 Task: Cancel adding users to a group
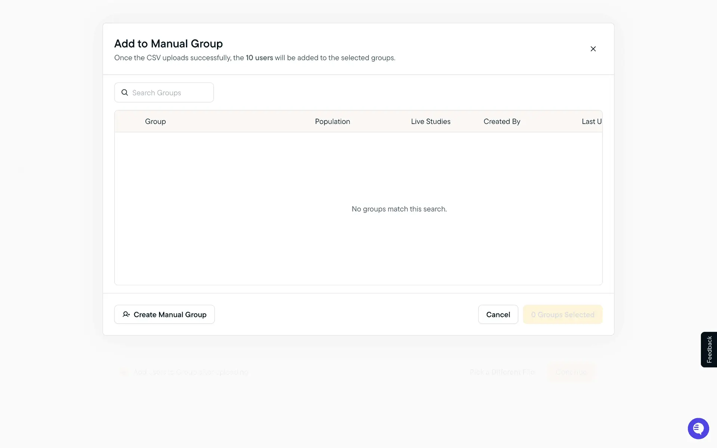498,314
